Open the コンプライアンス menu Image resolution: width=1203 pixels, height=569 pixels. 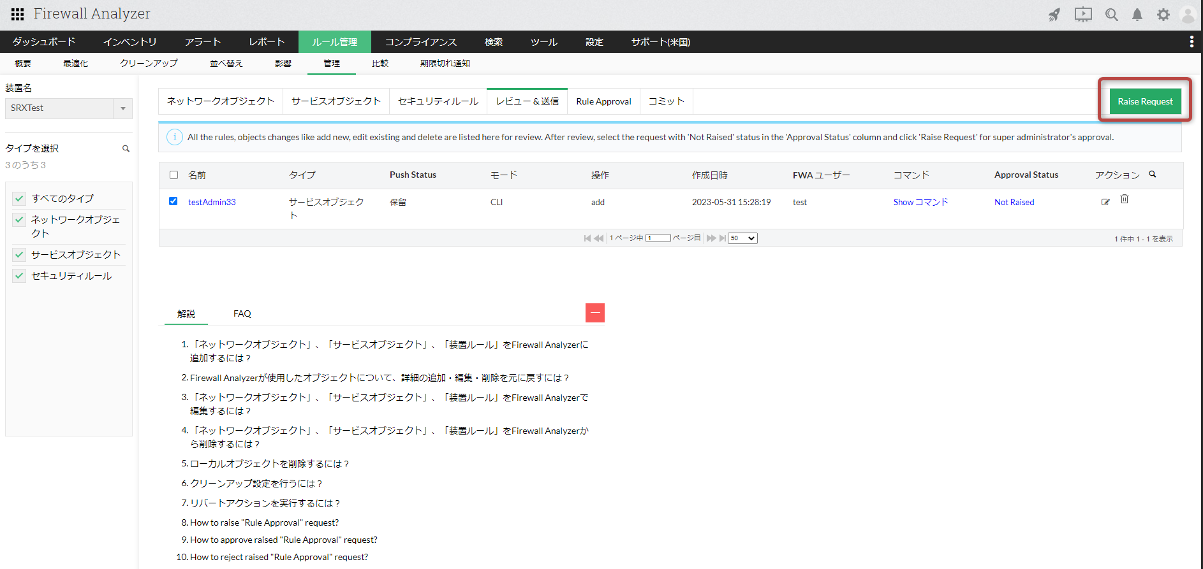pyautogui.click(x=420, y=42)
